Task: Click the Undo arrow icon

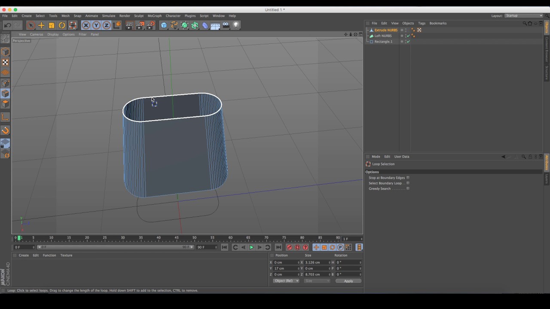Action: 7,25
